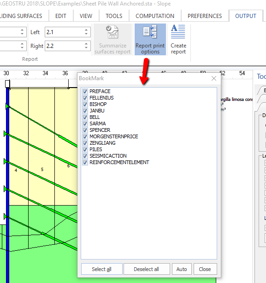Switch to the PREFERENCES tab
Viewport: 266px width, 283px height.
click(x=205, y=16)
